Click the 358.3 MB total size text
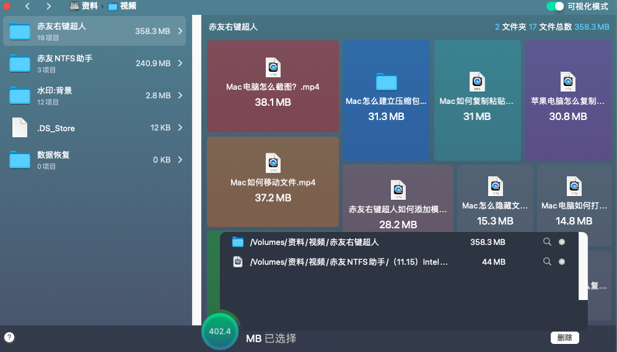Image resolution: width=617 pixels, height=352 pixels. [x=592, y=27]
